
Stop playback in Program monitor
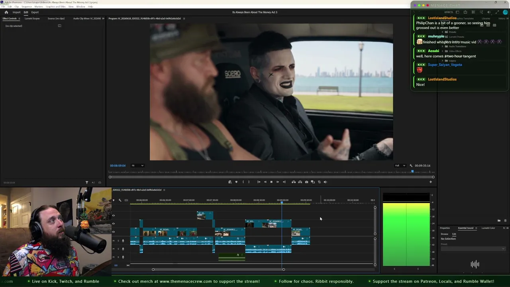(271, 182)
